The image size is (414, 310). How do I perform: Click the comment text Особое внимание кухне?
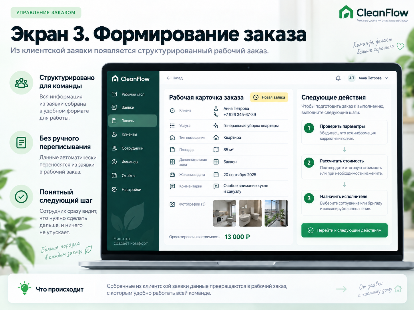click(246, 186)
